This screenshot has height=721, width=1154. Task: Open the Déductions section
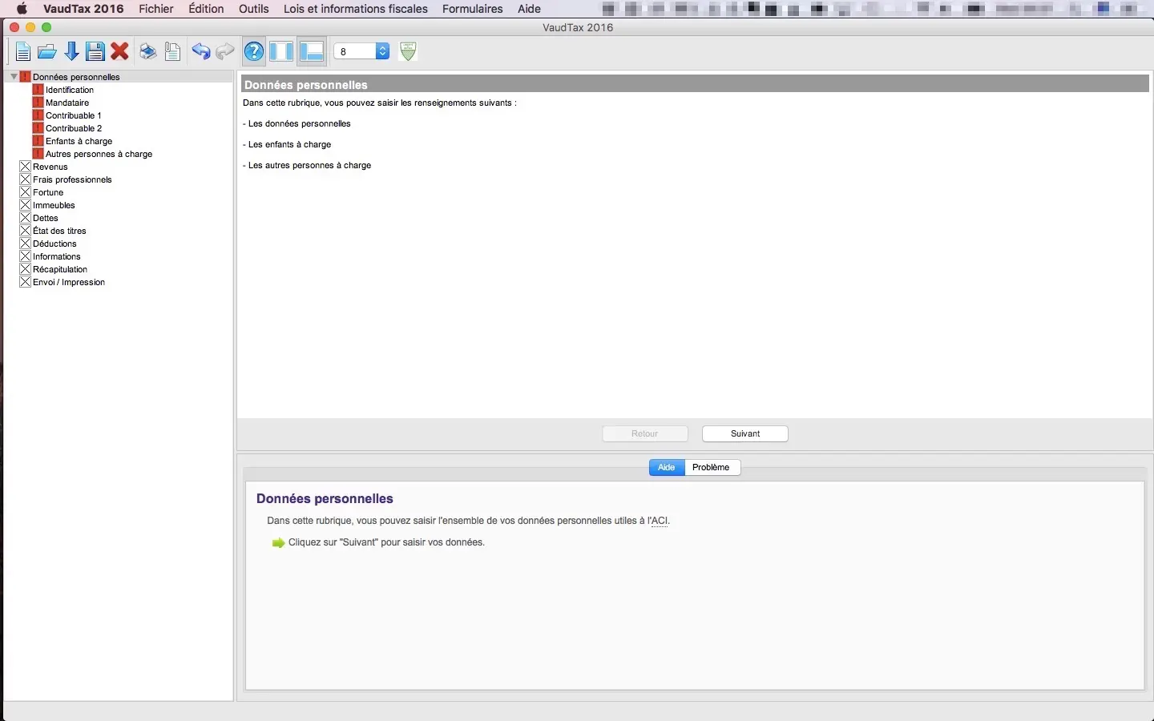pos(54,244)
